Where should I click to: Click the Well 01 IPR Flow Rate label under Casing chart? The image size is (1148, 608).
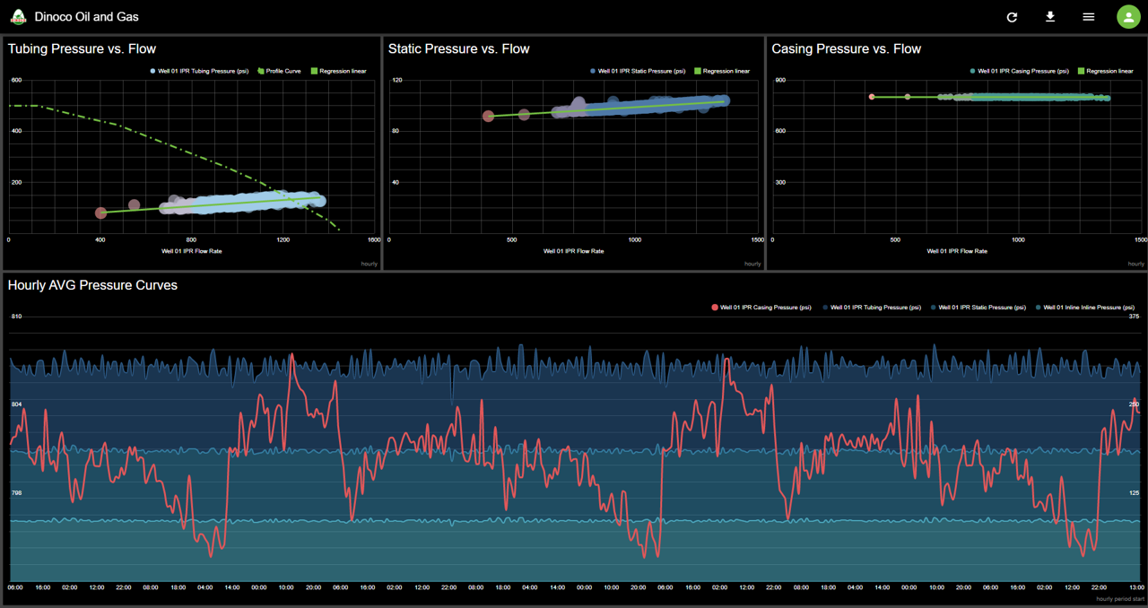(957, 251)
